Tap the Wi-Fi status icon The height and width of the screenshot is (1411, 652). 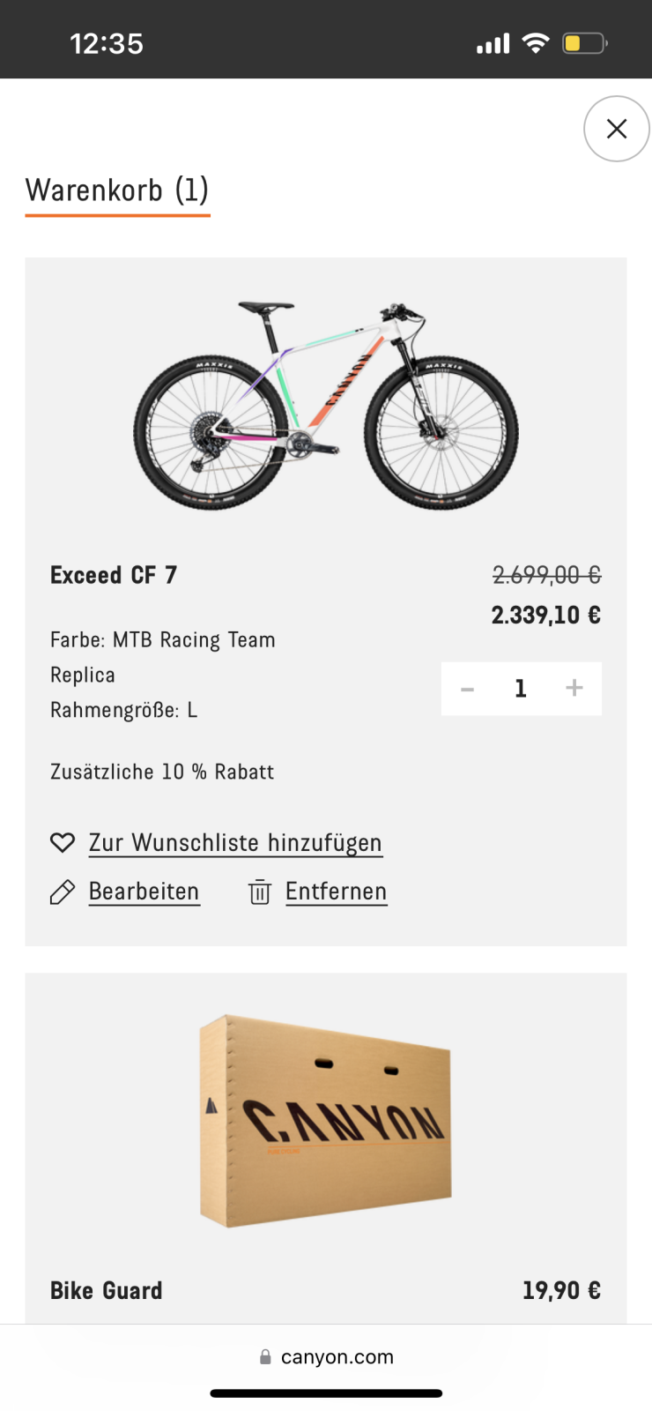click(x=535, y=43)
